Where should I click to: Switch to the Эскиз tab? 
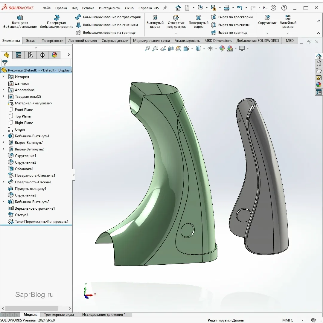[x=31, y=41]
